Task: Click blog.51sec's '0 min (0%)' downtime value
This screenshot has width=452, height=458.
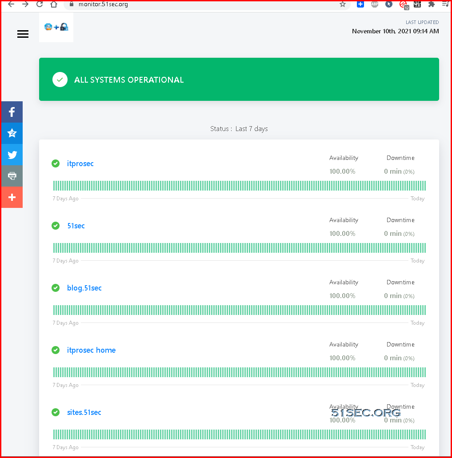Action: coord(399,296)
